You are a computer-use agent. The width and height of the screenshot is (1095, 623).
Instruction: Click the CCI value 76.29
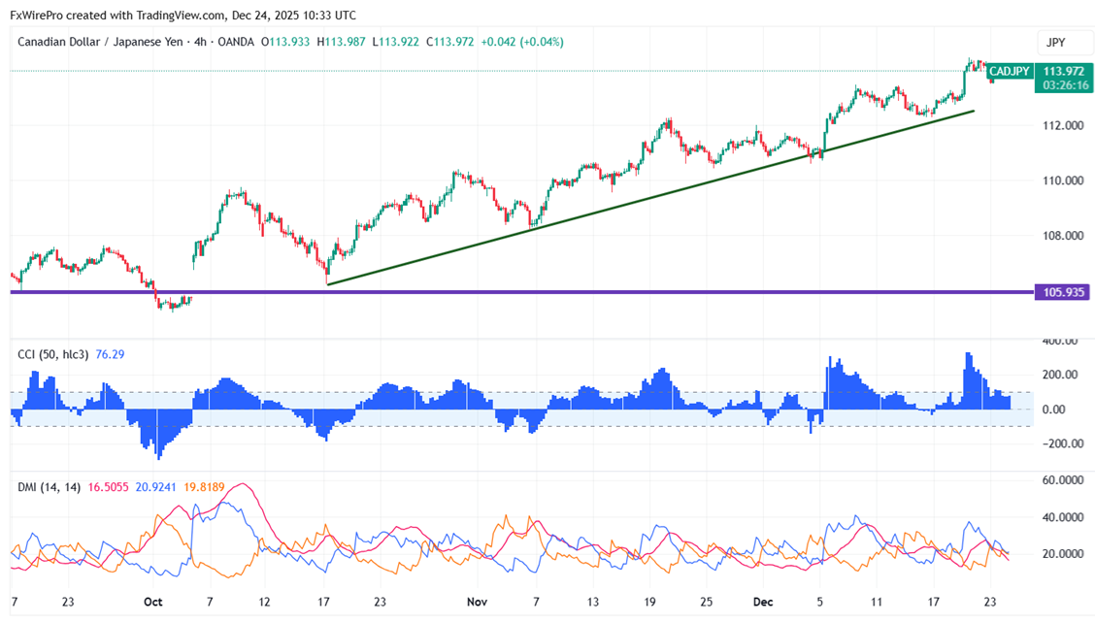110,354
